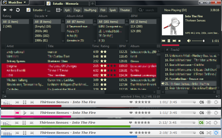Screen dimensions: 222x138
Task: Set star rating on the 2:19 player bar
Action: [143, 133]
